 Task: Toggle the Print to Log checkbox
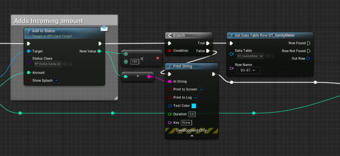coord(196,97)
